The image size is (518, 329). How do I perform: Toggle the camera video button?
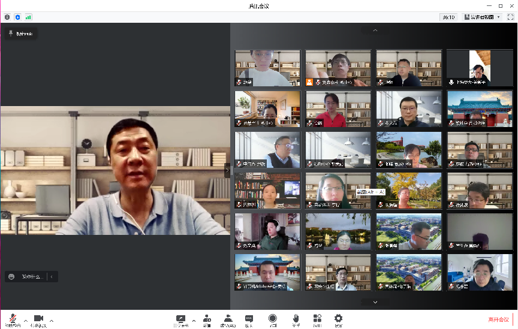click(39, 318)
